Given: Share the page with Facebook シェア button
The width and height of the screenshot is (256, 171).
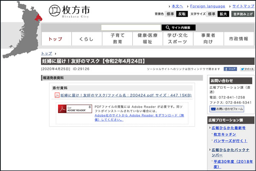Looking at the screenshot, I should (230, 69).
